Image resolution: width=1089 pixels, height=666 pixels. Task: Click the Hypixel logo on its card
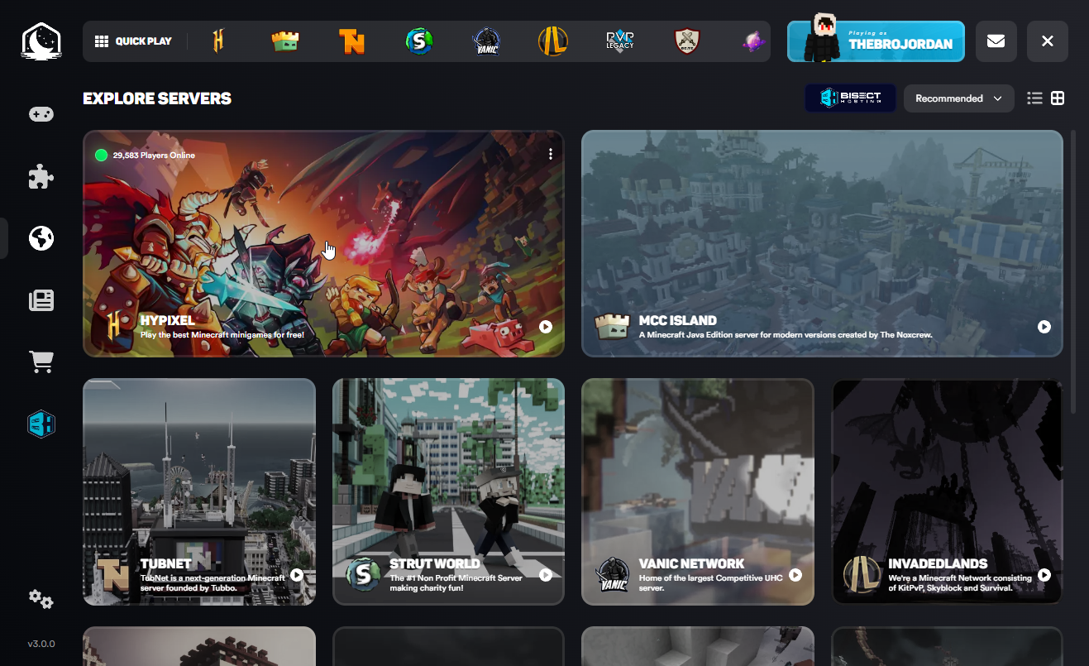pyautogui.click(x=114, y=327)
